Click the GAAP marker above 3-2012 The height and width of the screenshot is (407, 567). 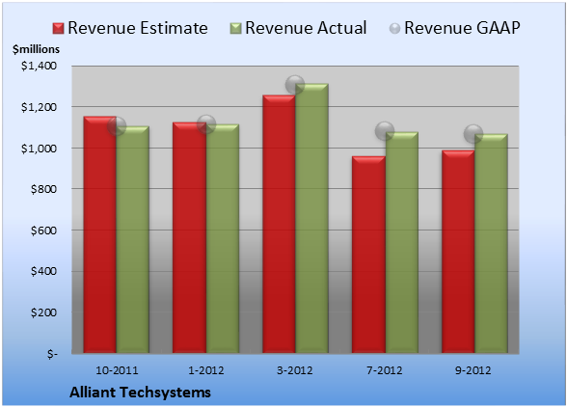[295, 85]
